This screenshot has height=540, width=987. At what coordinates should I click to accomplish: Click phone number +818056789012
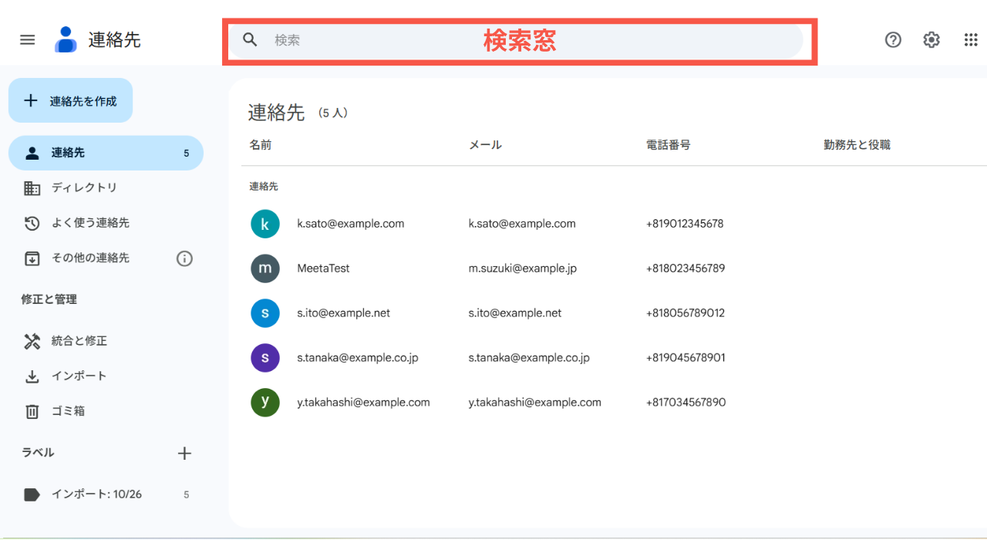pyautogui.click(x=686, y=313)
